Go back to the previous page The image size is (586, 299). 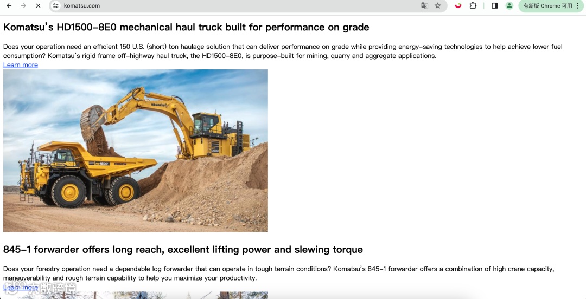(x=9, y=5)
